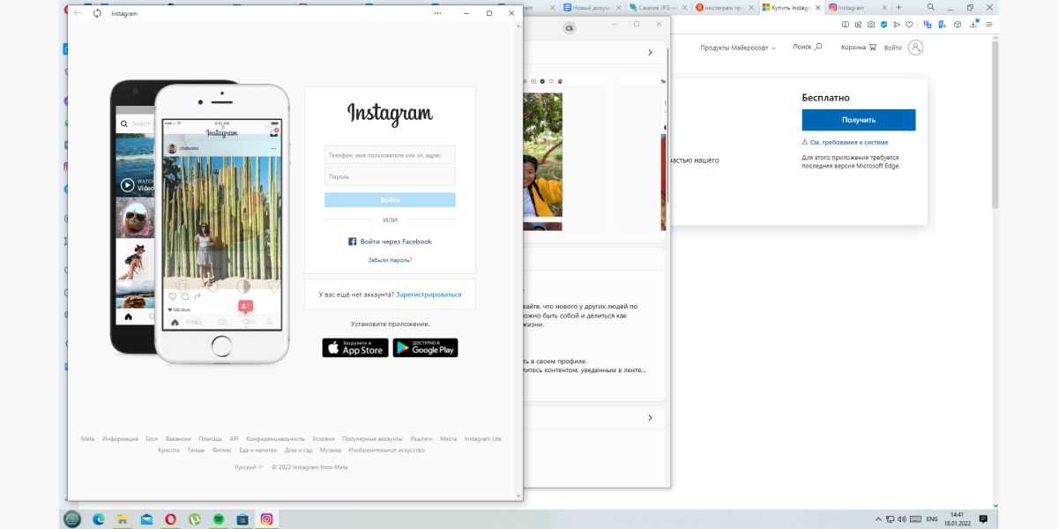Open the Instagram Lite footer link
1058x529 pixels.
click(x=483, y=438)
